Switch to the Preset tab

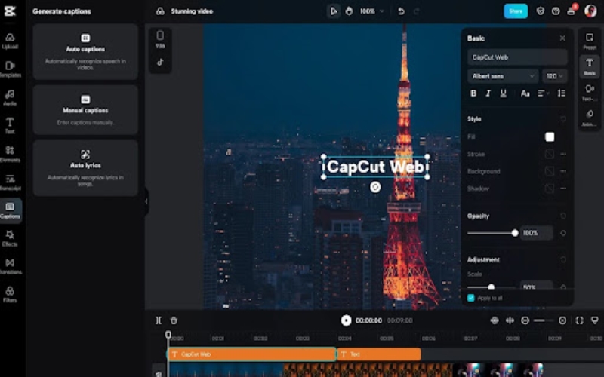pyautogui.click(x=590, y=41)
